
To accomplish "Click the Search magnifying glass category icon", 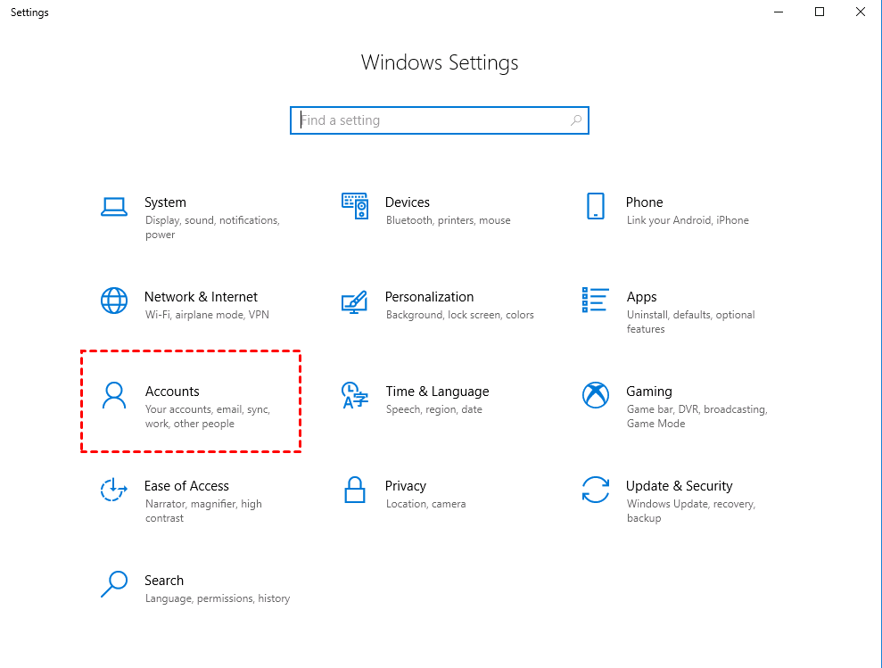I will tap(114, 584).
